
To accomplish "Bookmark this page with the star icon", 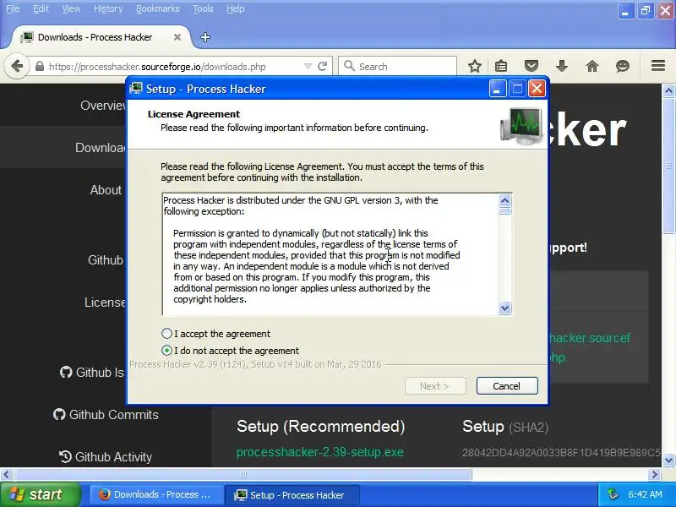I will [x=475, y=66].
